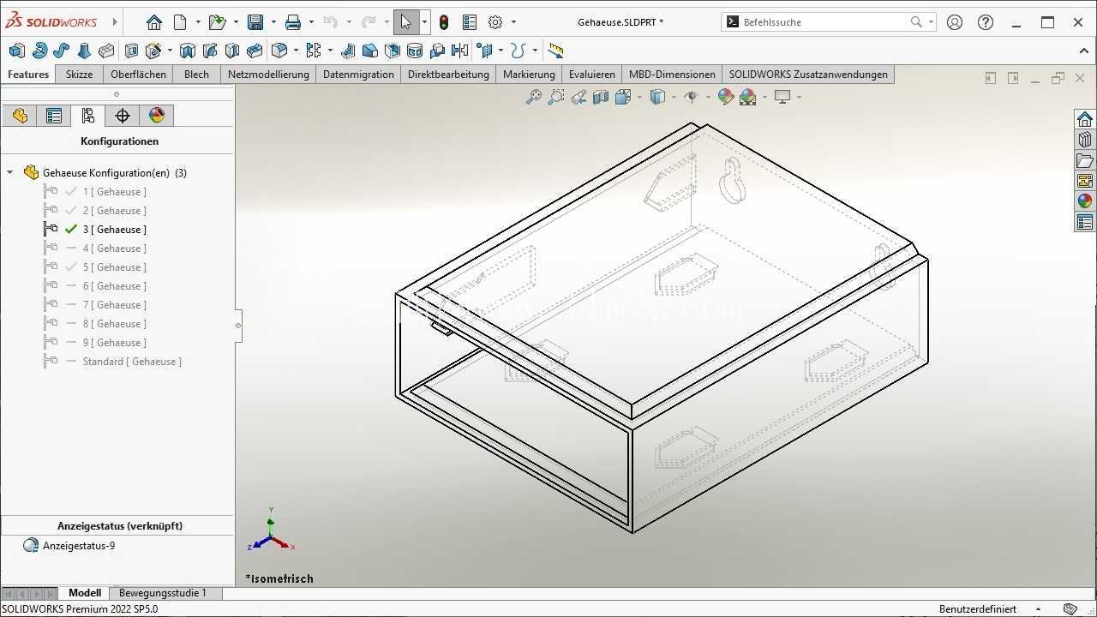Open the New document dropdown arrow
1097x617 pixels.
[x=198, y=22]
